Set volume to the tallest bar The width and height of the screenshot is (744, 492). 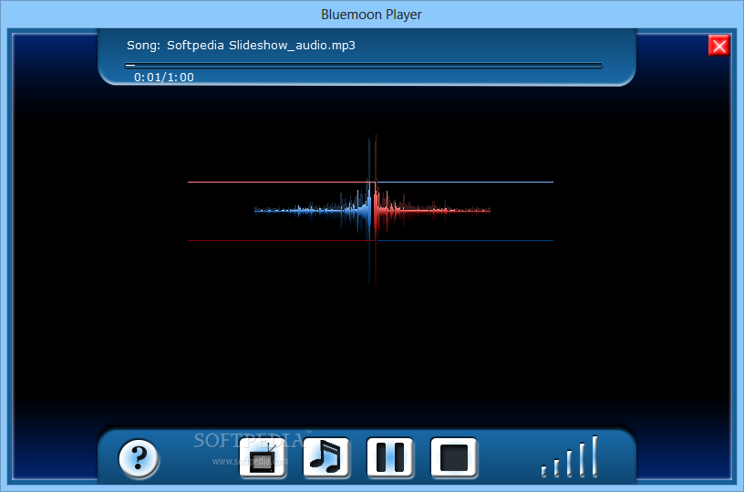(x=594, y=455)
